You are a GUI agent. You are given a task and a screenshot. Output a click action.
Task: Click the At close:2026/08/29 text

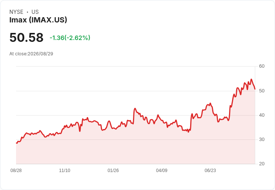click(31, 54)
